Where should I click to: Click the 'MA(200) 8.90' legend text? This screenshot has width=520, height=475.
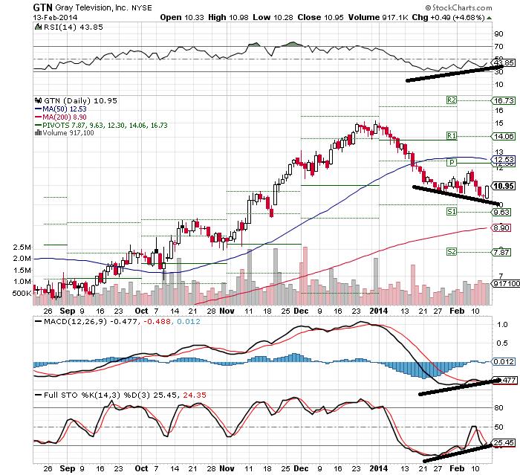tap(65, 117)
